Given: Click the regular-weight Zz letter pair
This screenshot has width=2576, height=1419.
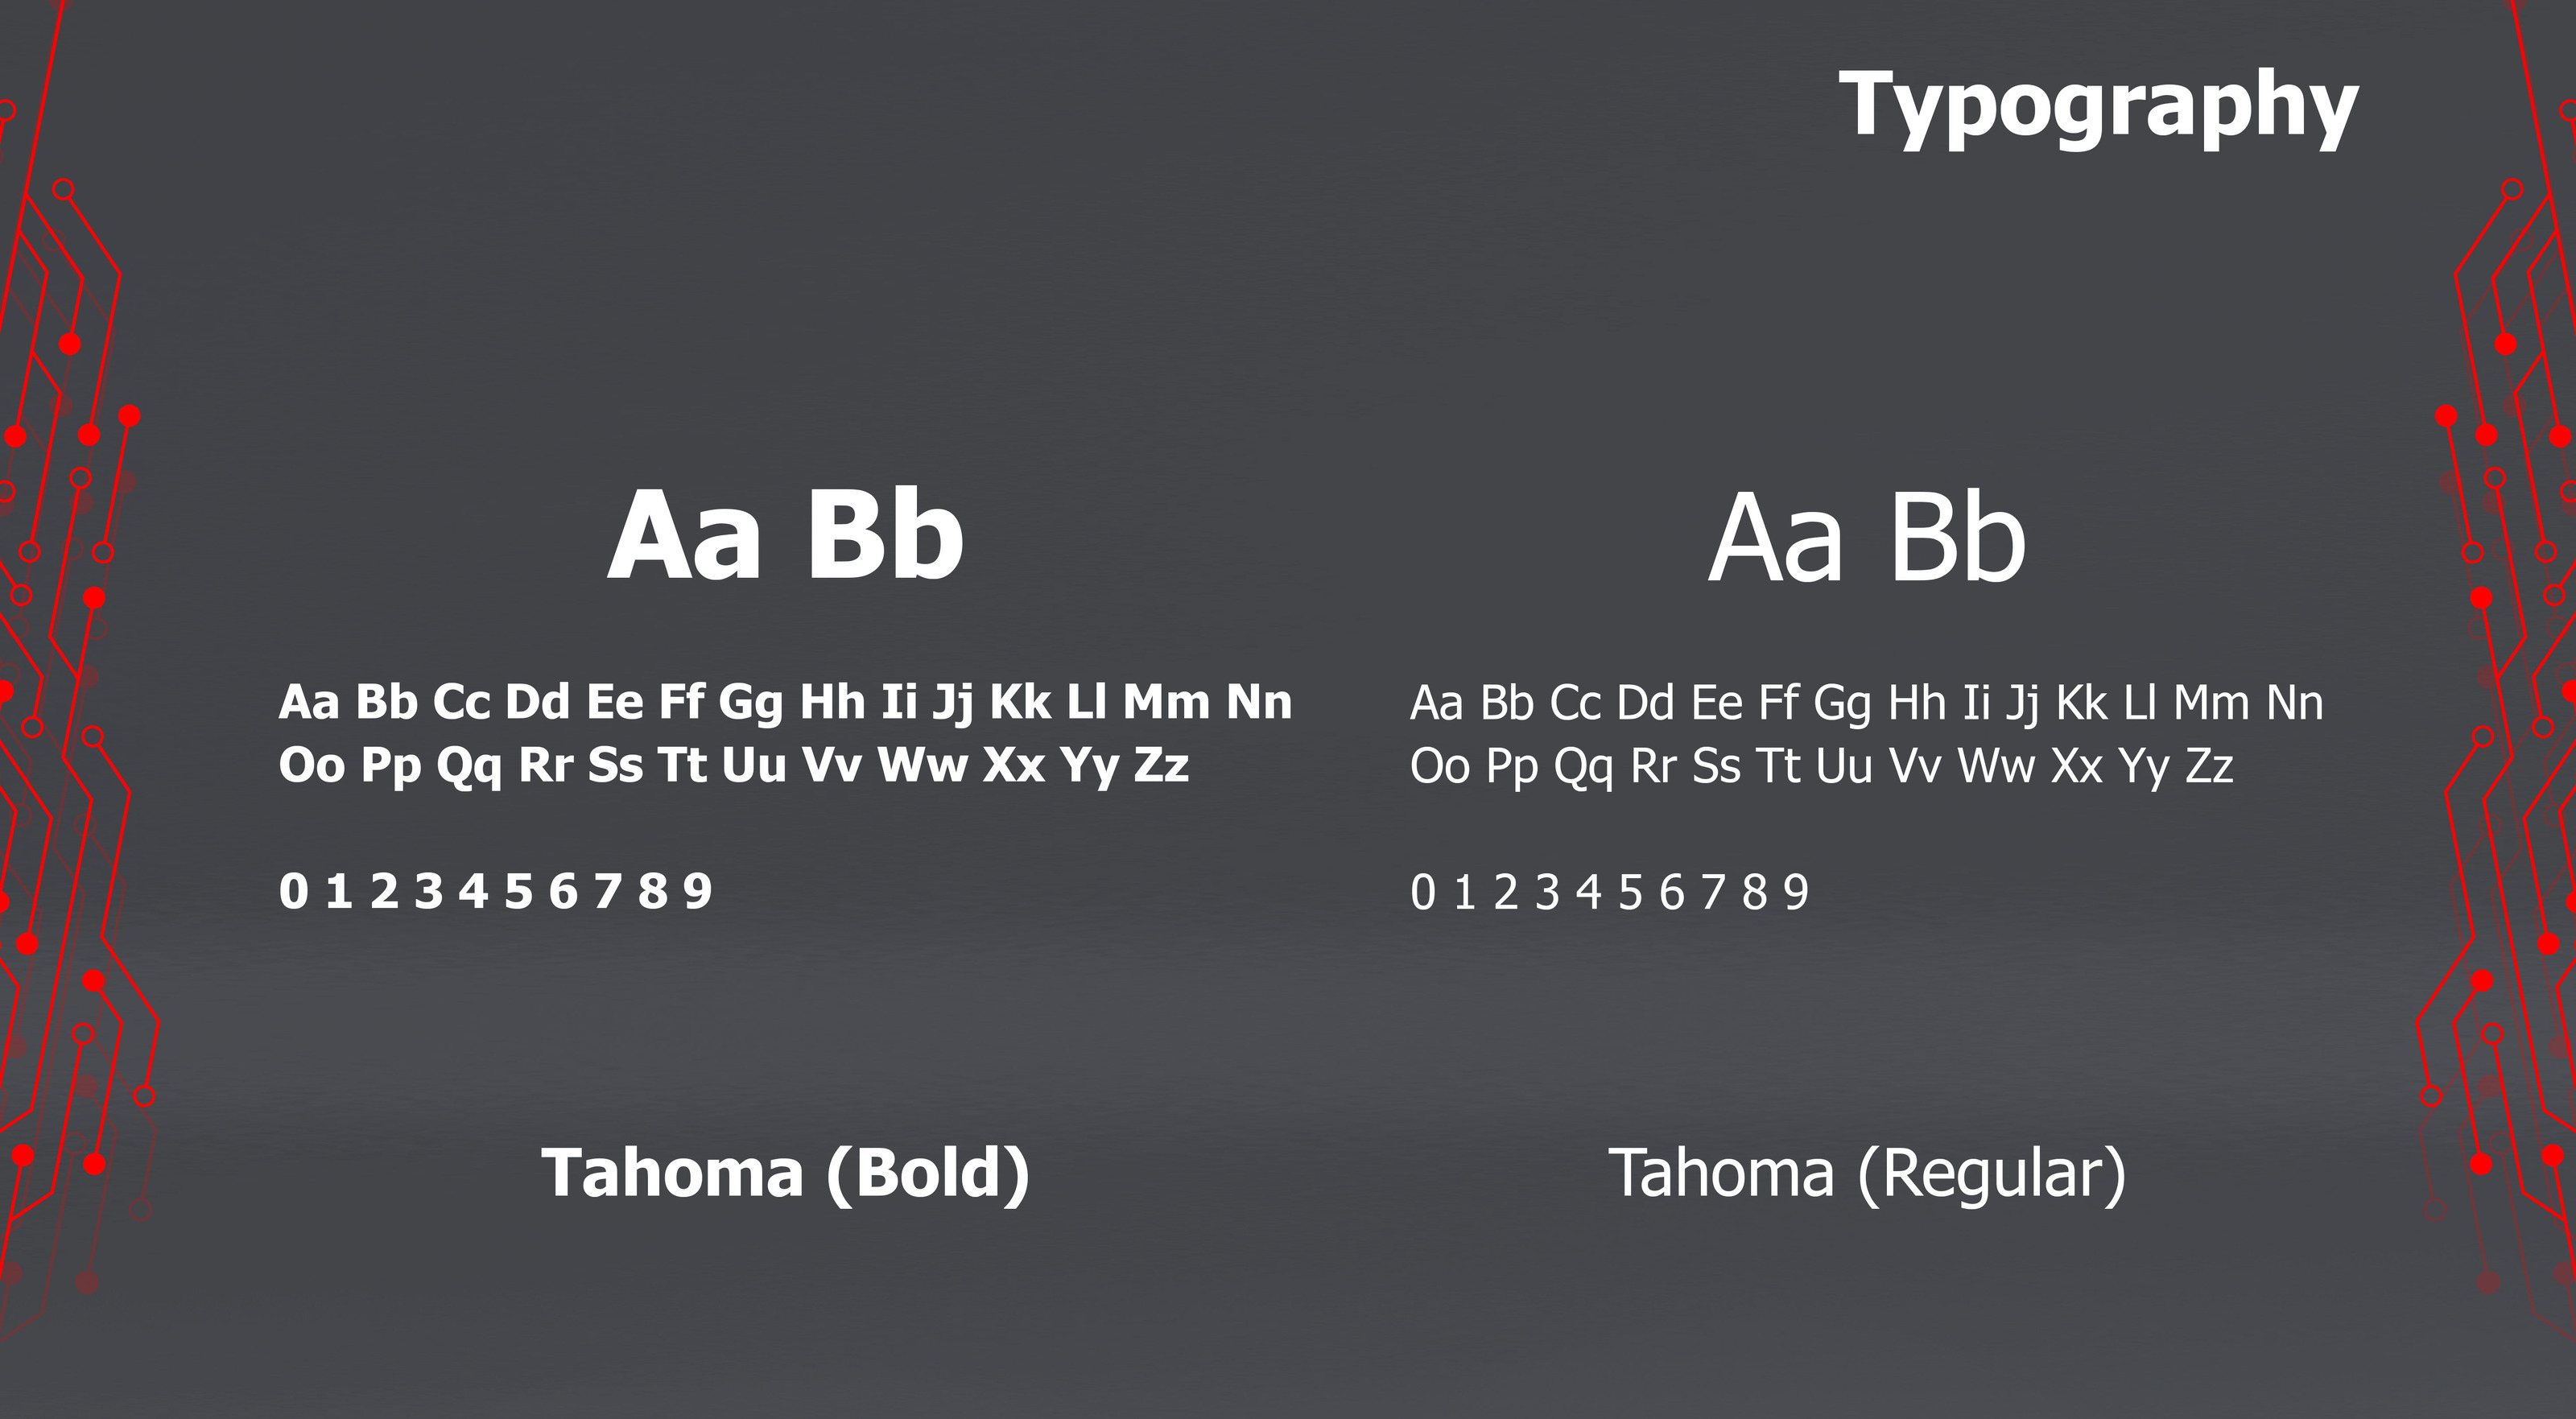Looking at the screenshot, I should click(x=2209, y=767).
